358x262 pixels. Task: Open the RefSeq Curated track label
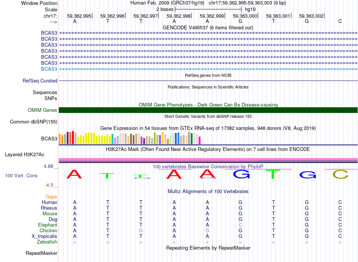click(x=40, y=81)
